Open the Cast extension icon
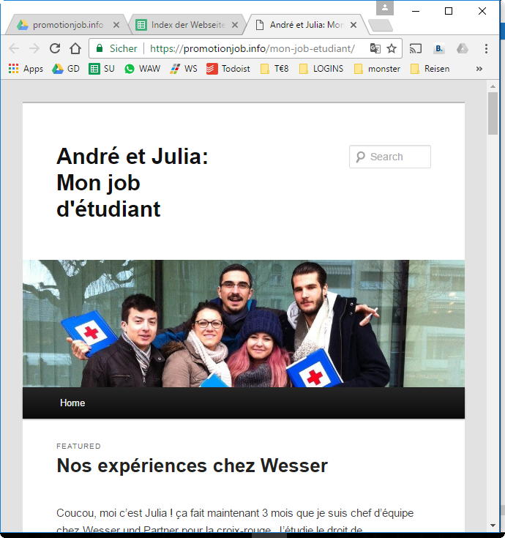The image size is (505, 538). tap(416, 48)
